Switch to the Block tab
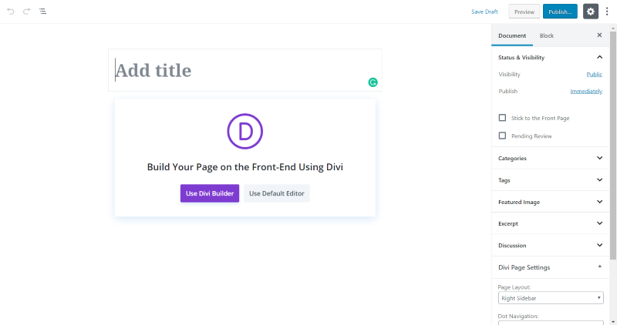 coord(547,35)
